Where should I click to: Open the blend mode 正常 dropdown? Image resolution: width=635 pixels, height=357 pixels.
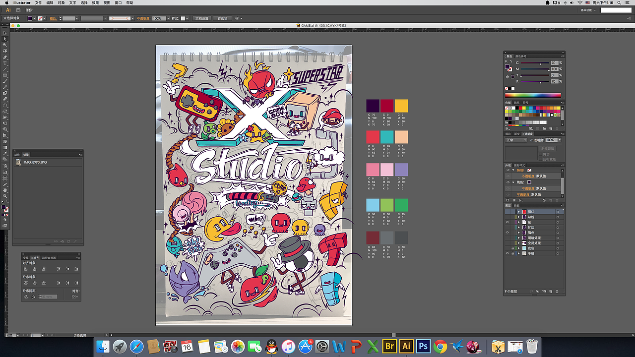(x=516, y=140)
